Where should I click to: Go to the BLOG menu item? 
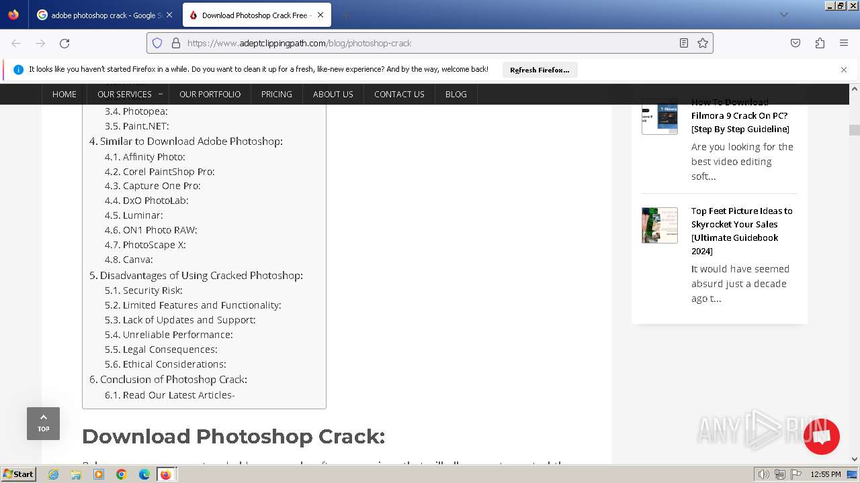point(456,94)
